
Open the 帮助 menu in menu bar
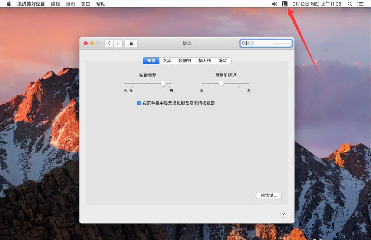(x=101, y=4)
